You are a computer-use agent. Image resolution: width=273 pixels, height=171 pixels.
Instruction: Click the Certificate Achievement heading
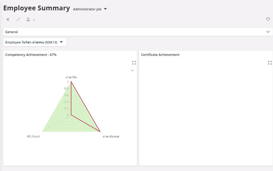pos(160,55)
